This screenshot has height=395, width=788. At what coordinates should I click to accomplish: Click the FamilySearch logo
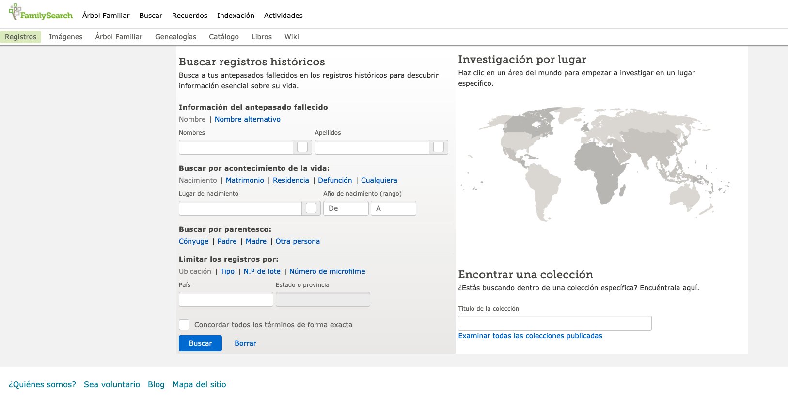point(41,13)
